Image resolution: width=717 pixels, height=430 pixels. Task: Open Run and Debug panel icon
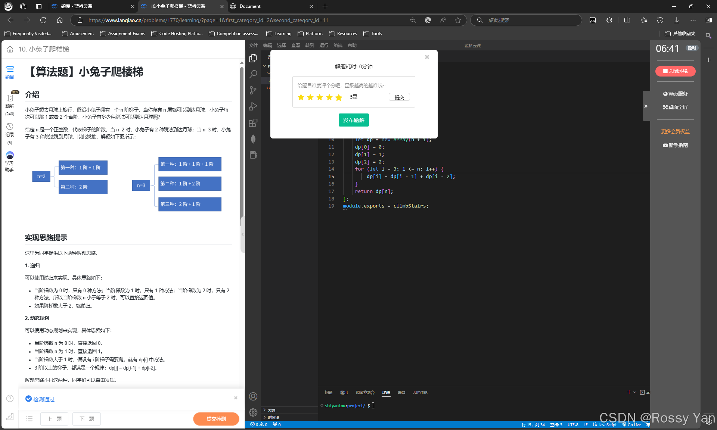[x=253, y=106]
